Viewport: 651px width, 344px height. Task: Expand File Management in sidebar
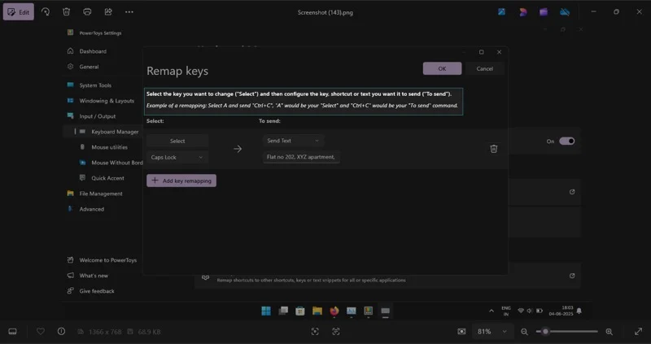[101, 194]
